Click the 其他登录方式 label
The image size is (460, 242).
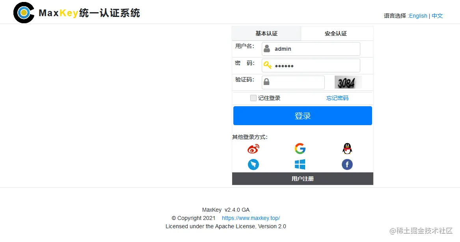[x=250, y=137]
